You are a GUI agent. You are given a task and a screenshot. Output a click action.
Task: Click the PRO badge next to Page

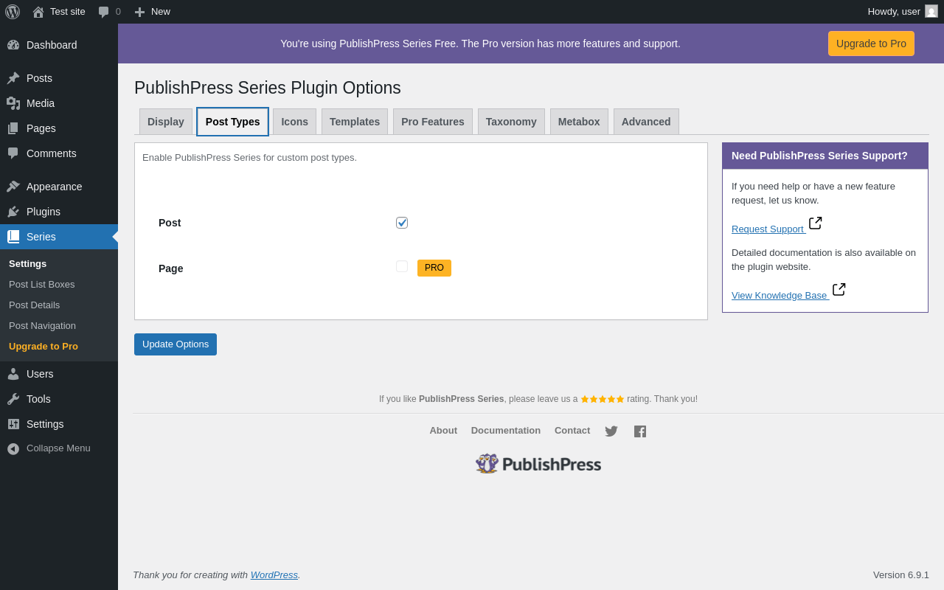(434, 268)
